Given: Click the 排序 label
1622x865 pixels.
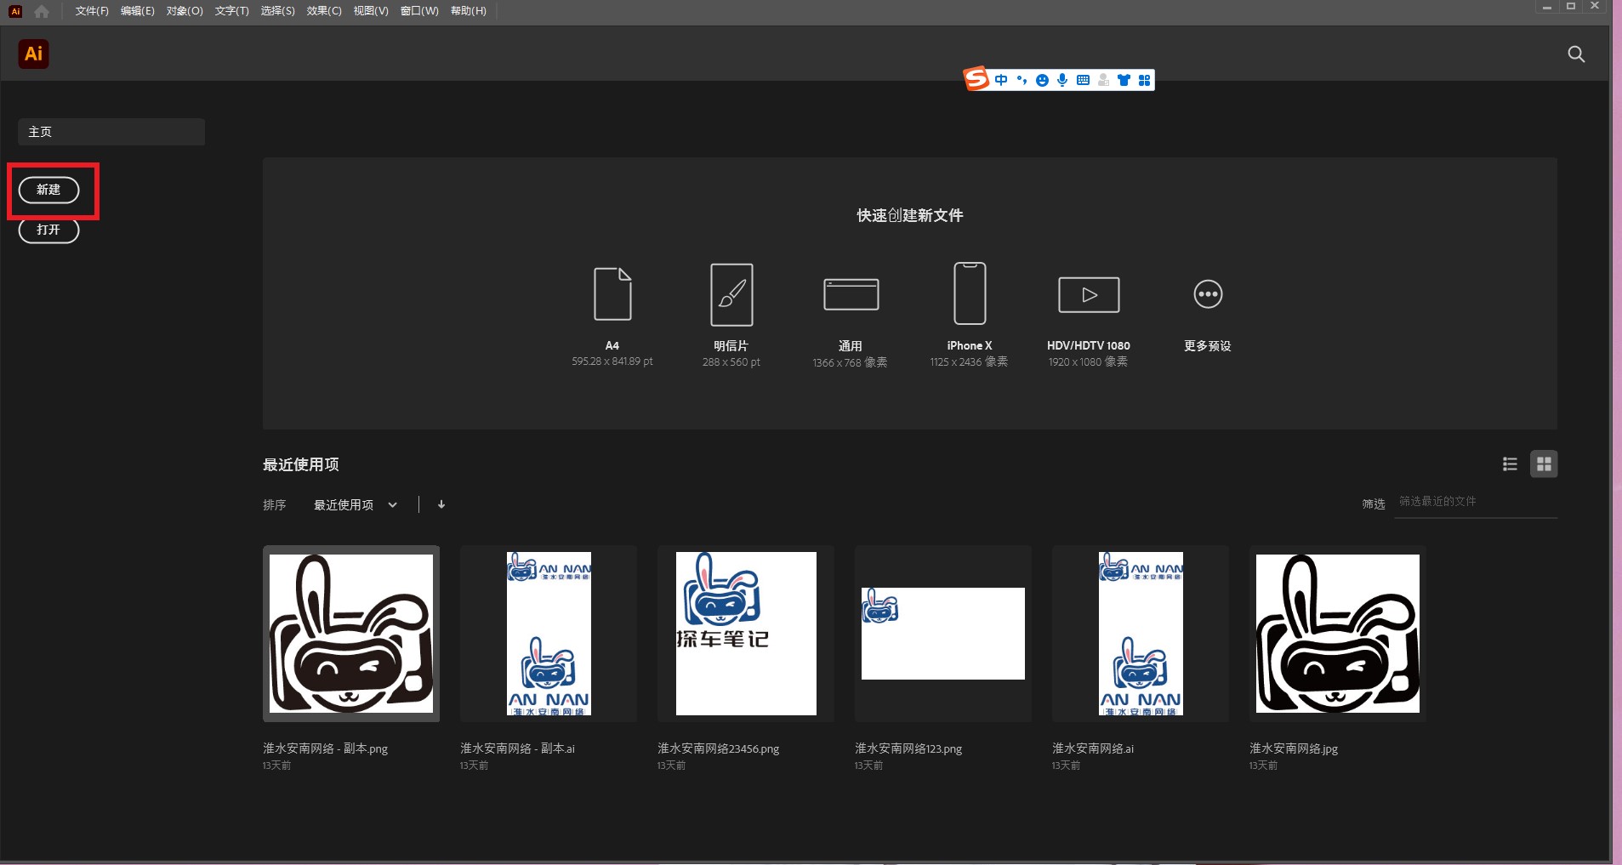Looking at the screenshot, I should [x=275, y=505].
